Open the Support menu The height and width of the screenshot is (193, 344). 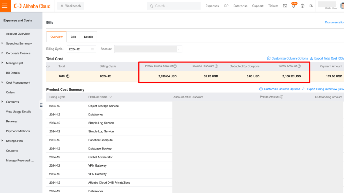pyautogui.click(x=258, y=6)
